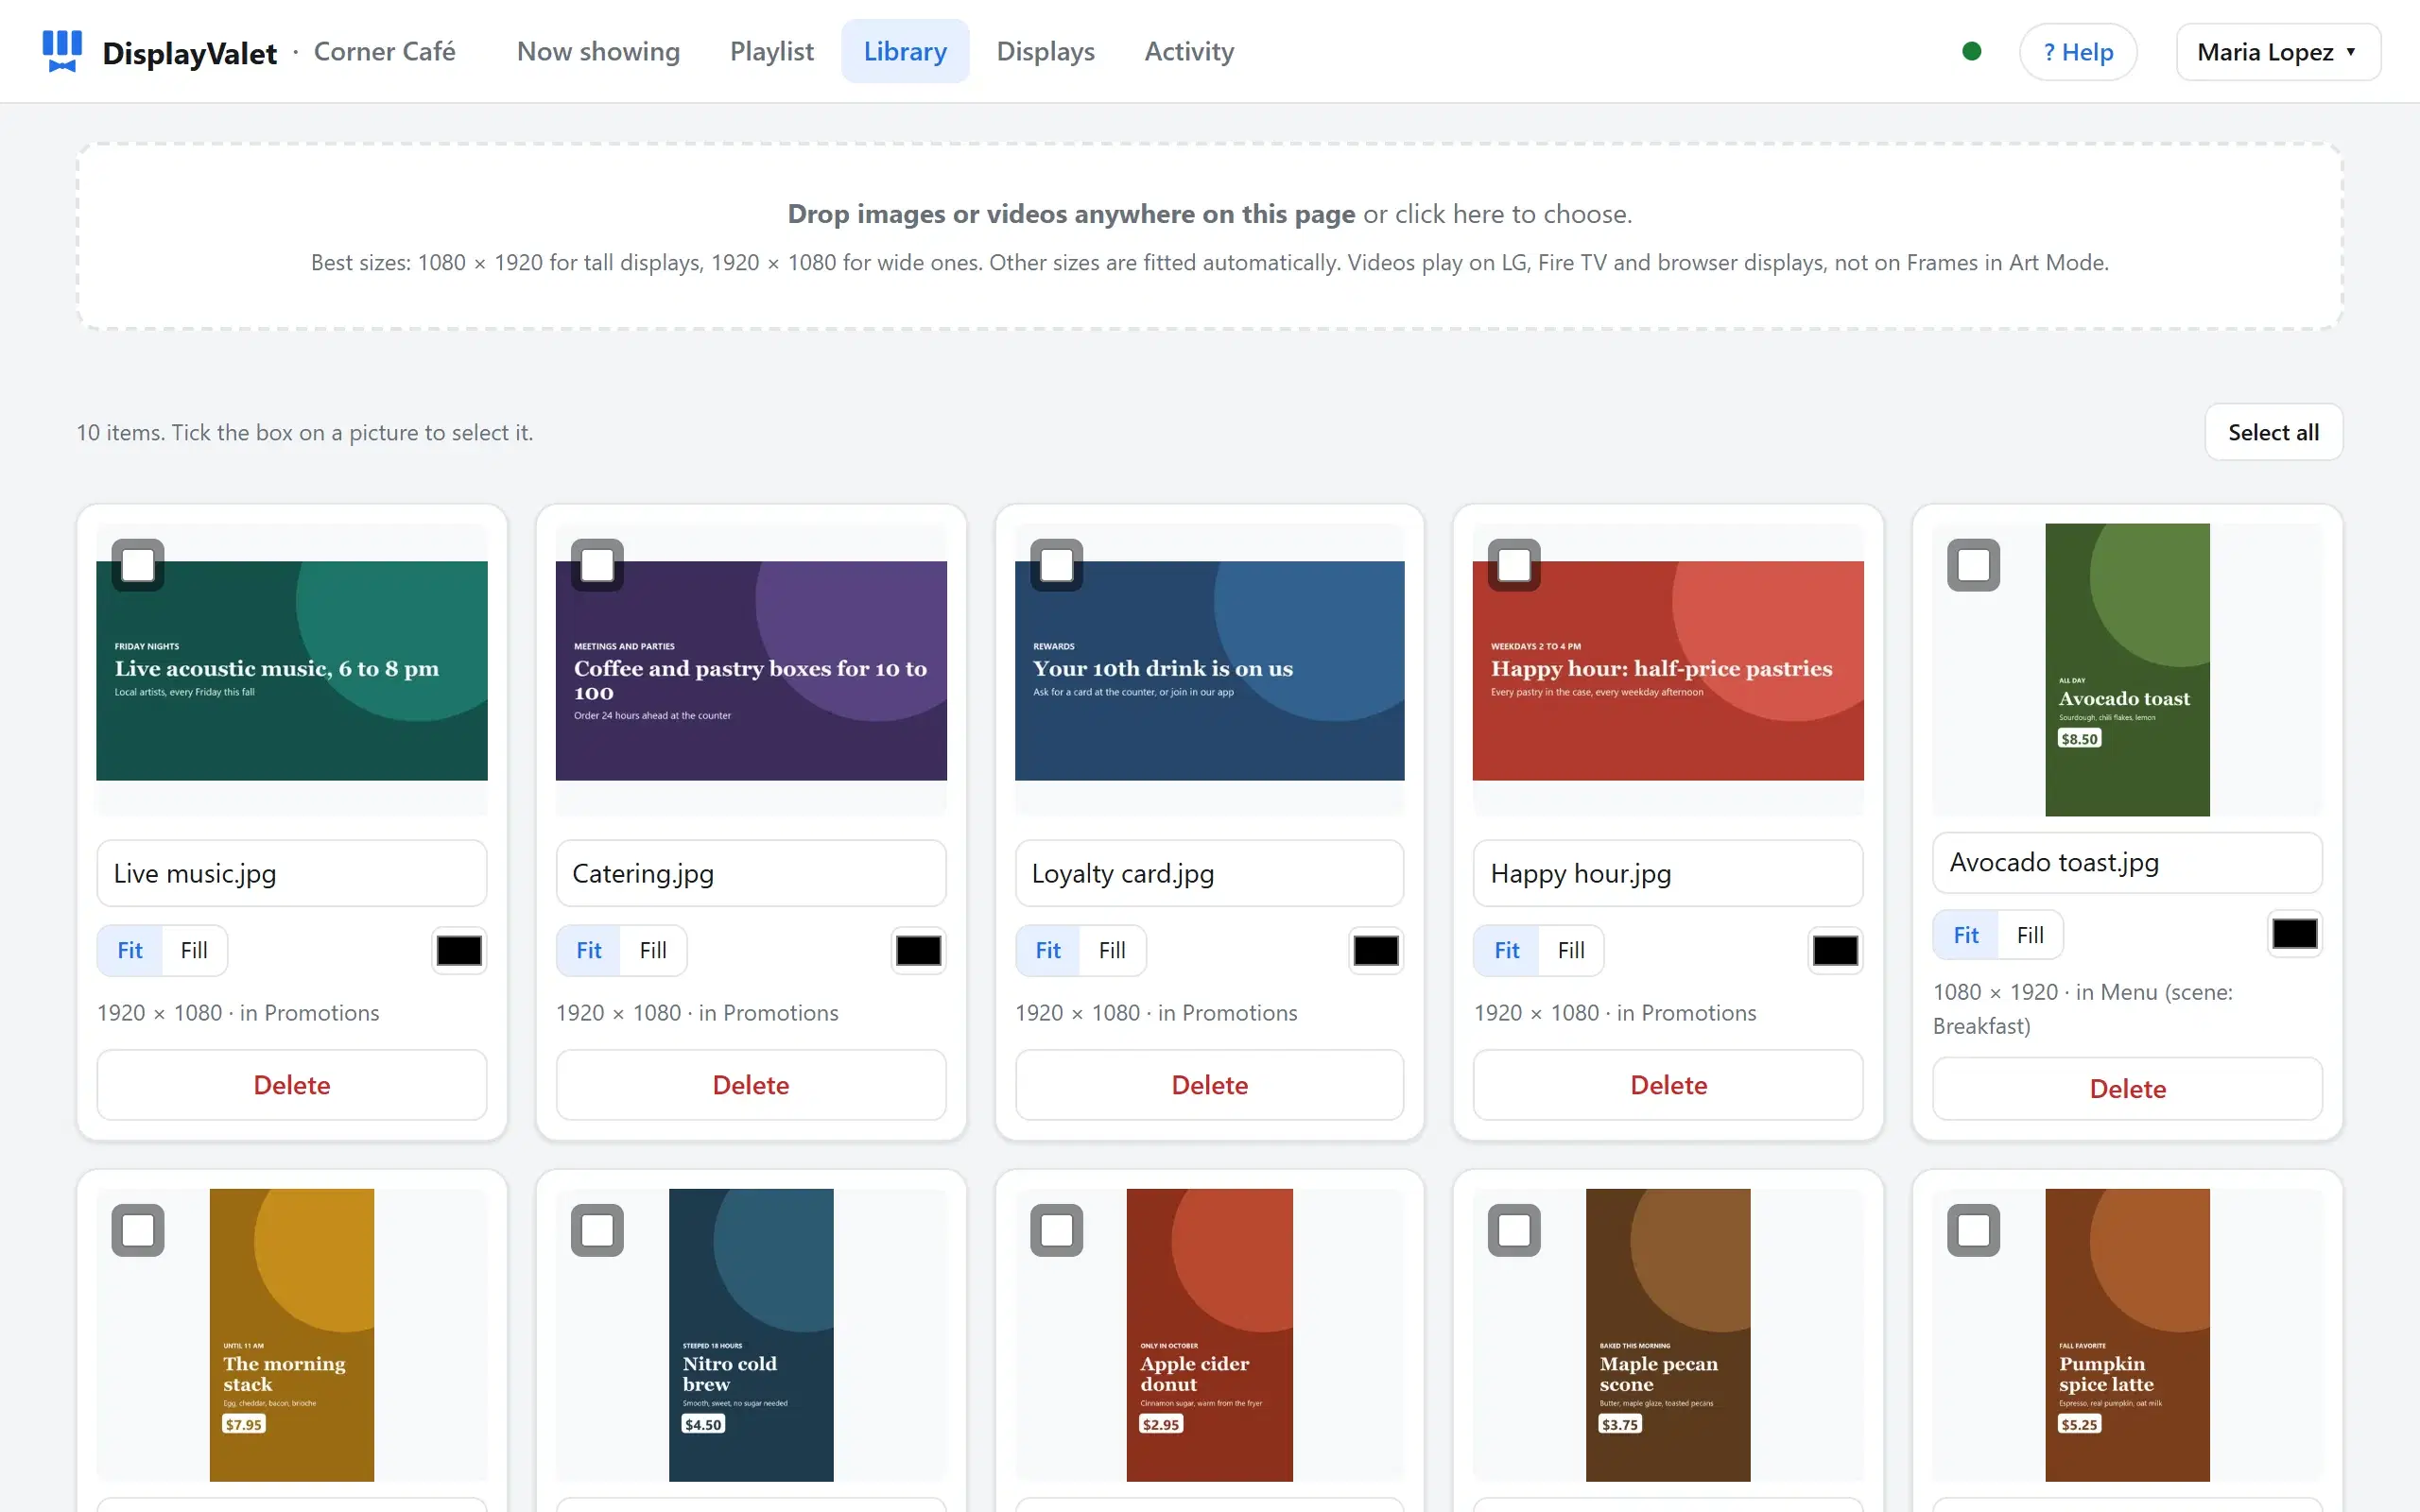Set Live music.jpg to Fill
2420x1512 pixels.
click(194, 950)
